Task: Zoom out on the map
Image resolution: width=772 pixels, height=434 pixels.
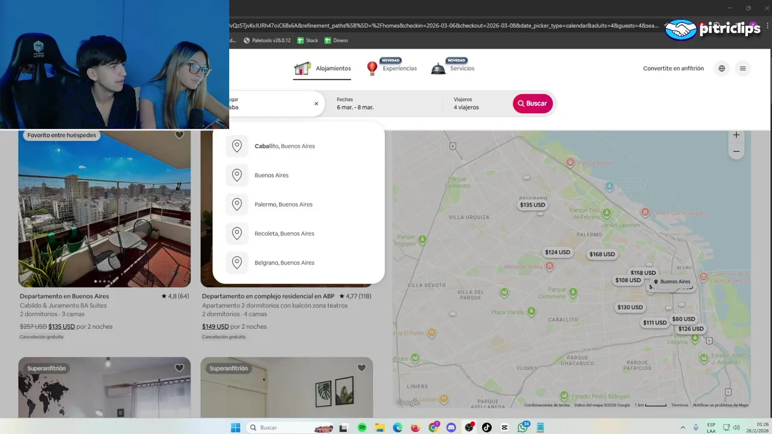Action: 736,152
